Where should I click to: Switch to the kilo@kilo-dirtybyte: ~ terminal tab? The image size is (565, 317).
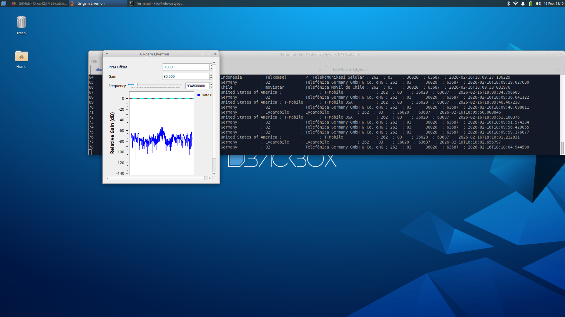click(350, 69)
